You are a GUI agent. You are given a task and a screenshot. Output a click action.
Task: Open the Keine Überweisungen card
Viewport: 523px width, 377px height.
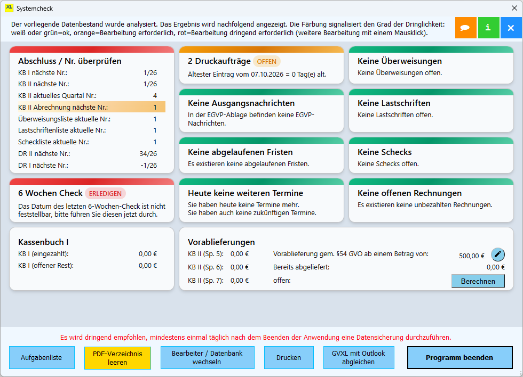point(431,65)
